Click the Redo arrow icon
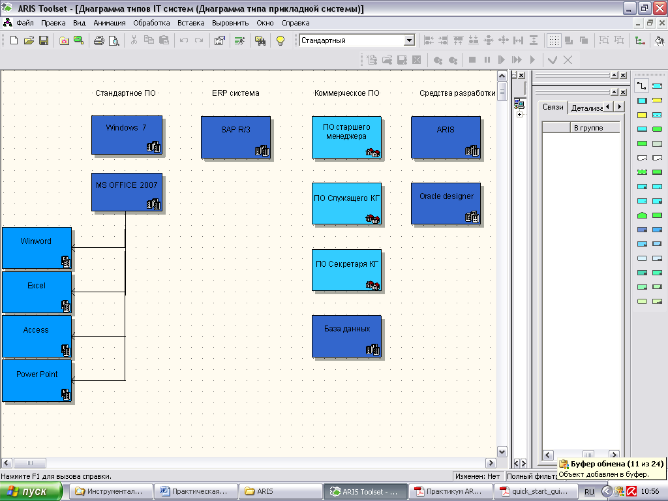 click(x=199, y=40)
